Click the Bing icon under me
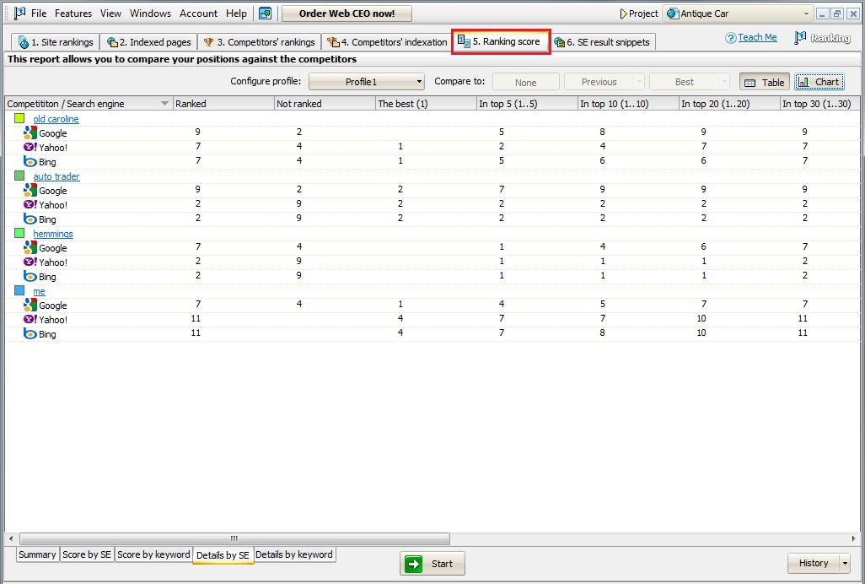Image resolution: width=865 pixels, height=584 pixels. click(x=30, y=333)
